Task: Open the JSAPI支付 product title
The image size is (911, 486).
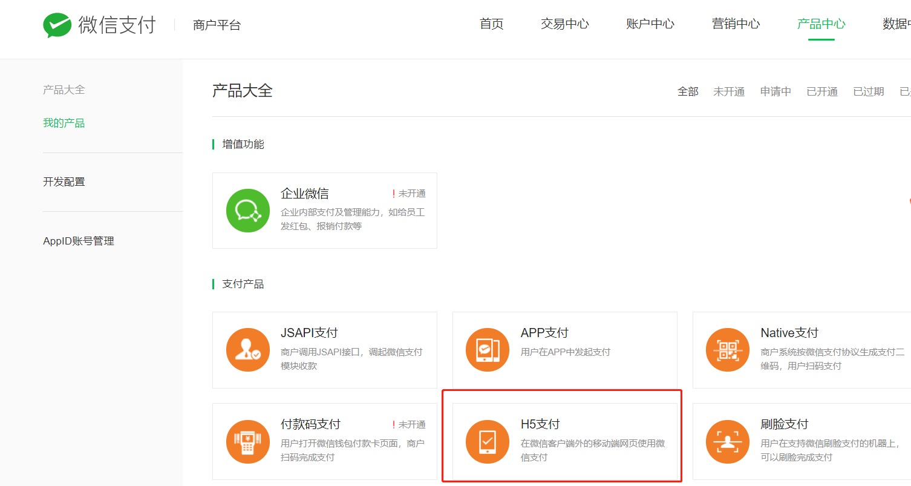Action: 309,333
